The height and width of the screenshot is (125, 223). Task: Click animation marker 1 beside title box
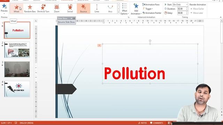(x=99, y=45)
